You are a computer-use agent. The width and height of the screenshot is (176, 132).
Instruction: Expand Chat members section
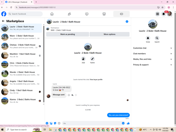pyautogui.click(x=152, y=54)
